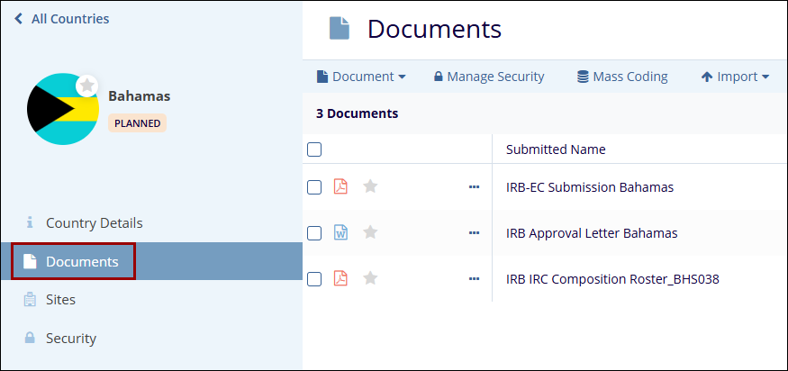788x371 pixels.
Task: Open the Mass Coding tool
Action: [622, 77]
